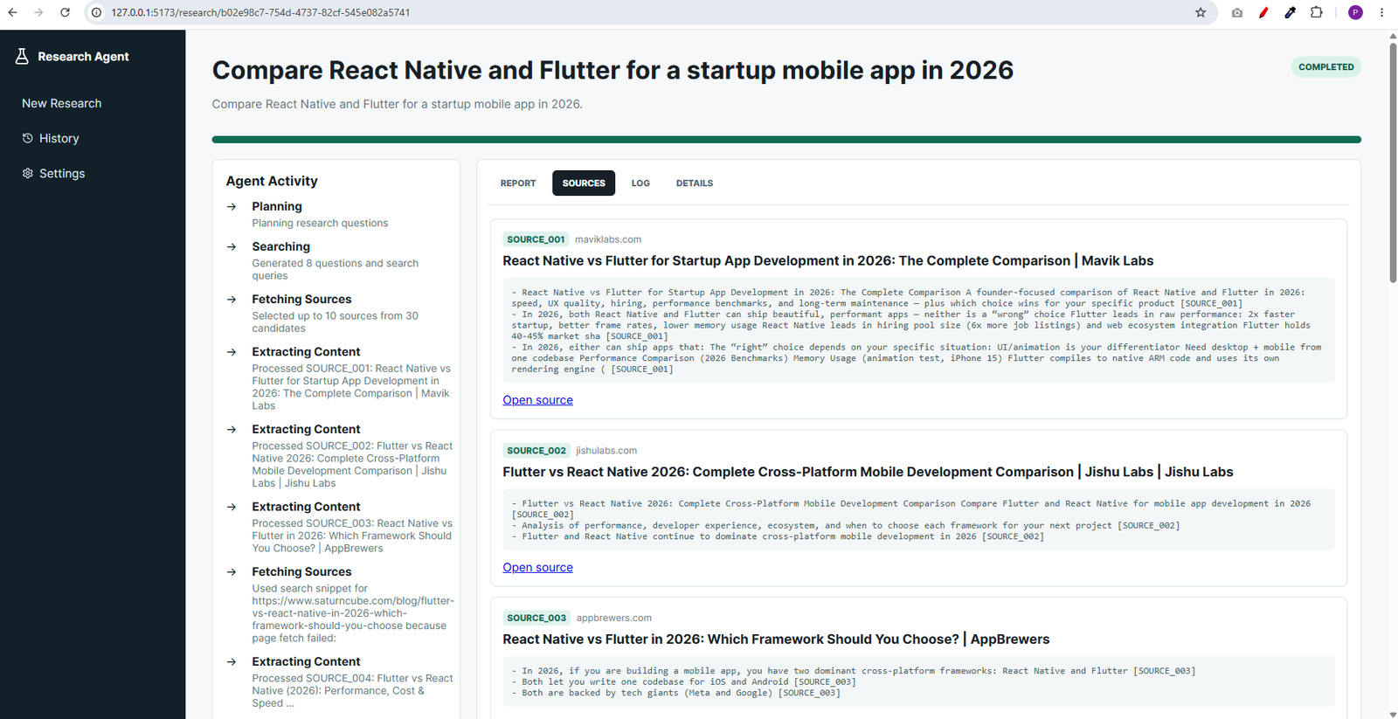1398x719 pixels.
Task: Click the 'Planning research questions' activity text
Action: pos(320,224)
